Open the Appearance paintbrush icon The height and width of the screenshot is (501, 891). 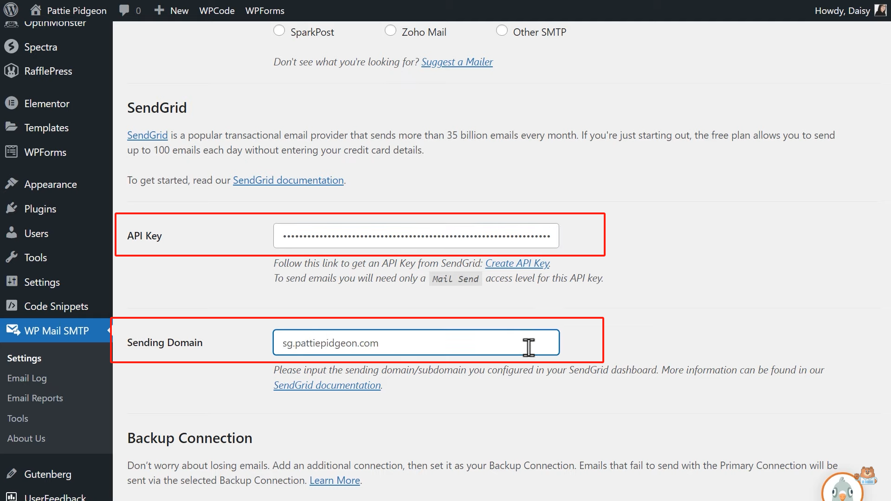(11, 184)
